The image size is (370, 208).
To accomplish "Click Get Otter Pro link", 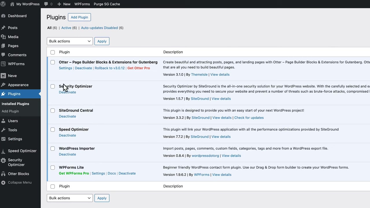I will [139, 68].
